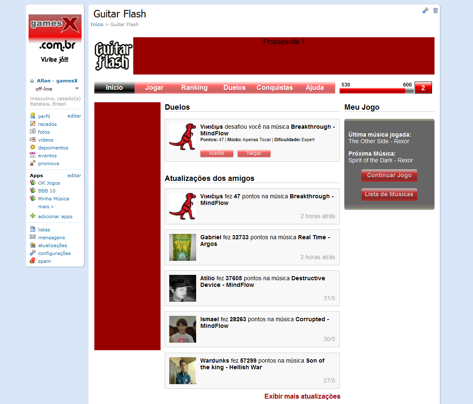
Task: Click editar next to perfil
Action: click(74, 116)
